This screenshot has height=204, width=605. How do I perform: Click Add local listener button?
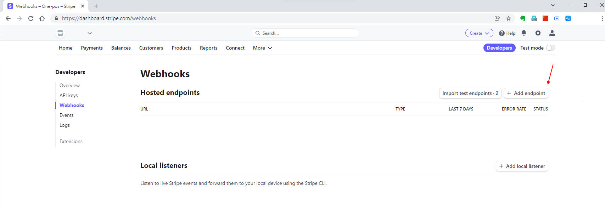coord(522,166)
